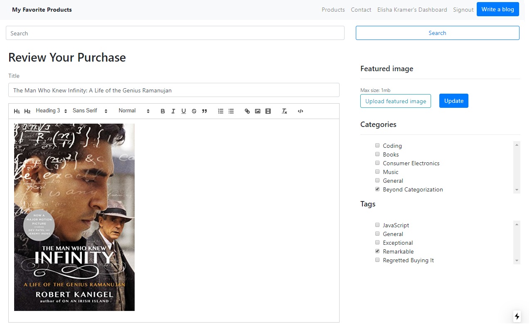Check the Books category
The width and height of the screenshot is (532, 333).
377,154
